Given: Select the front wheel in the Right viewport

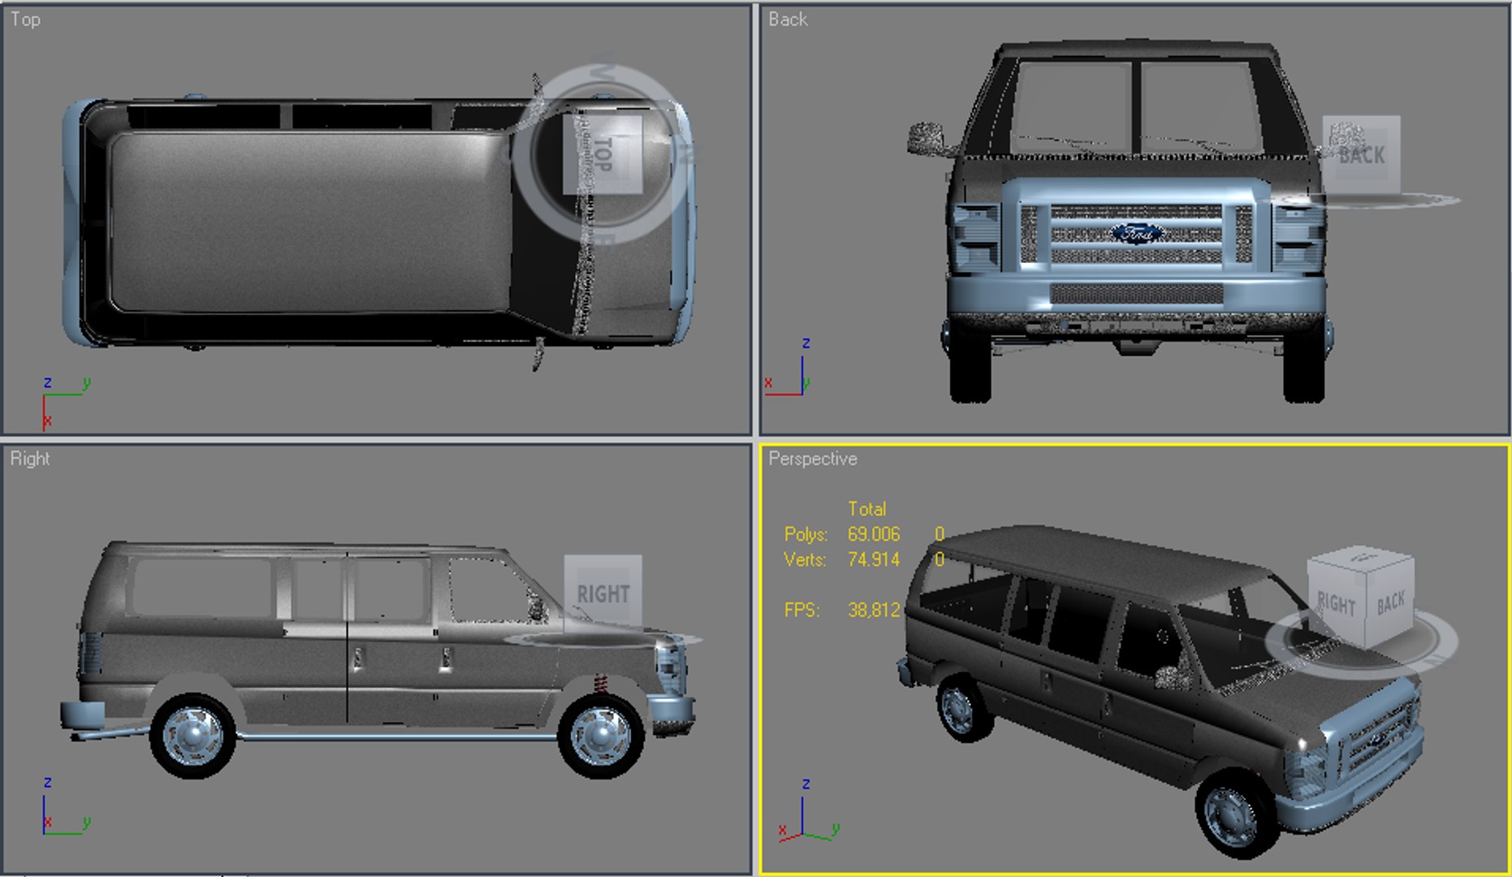Looking at the screenshot, I should (602, 737).
